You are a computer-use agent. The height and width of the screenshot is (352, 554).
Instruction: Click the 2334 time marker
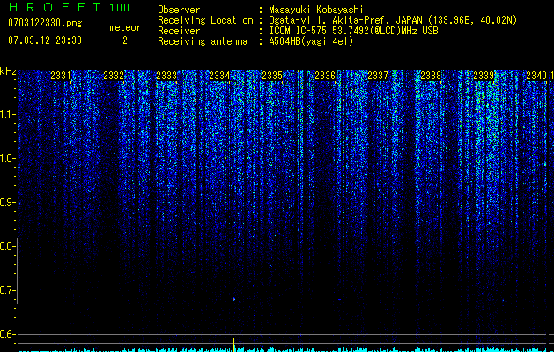219,76
